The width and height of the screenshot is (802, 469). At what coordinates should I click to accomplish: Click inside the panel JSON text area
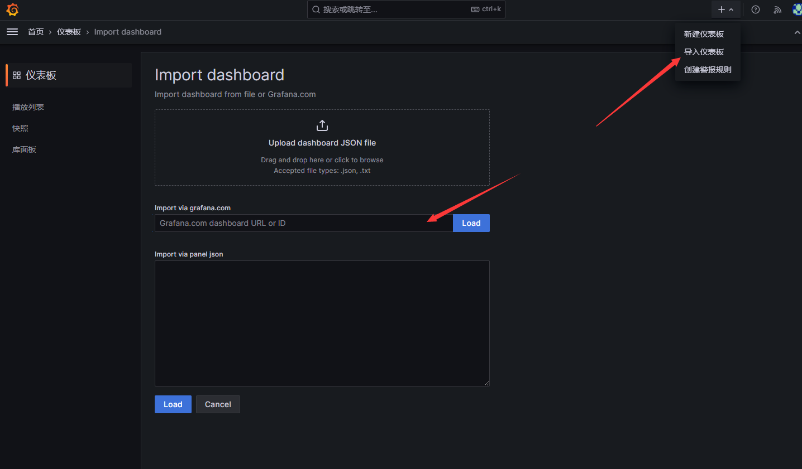pyautogui.click(x=322, y=323)
